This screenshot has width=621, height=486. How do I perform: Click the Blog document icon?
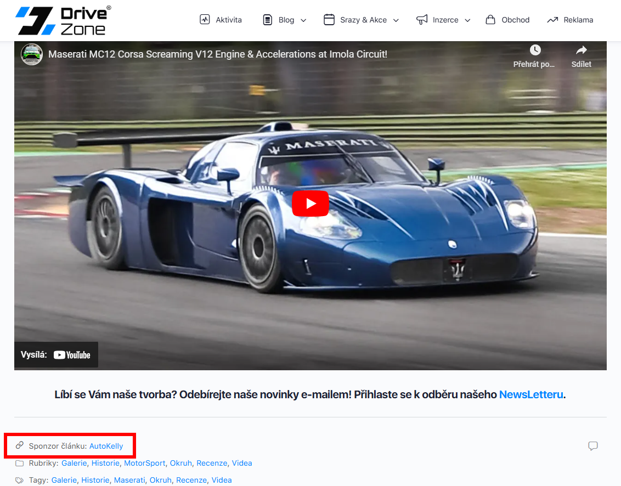coord(268,20)
